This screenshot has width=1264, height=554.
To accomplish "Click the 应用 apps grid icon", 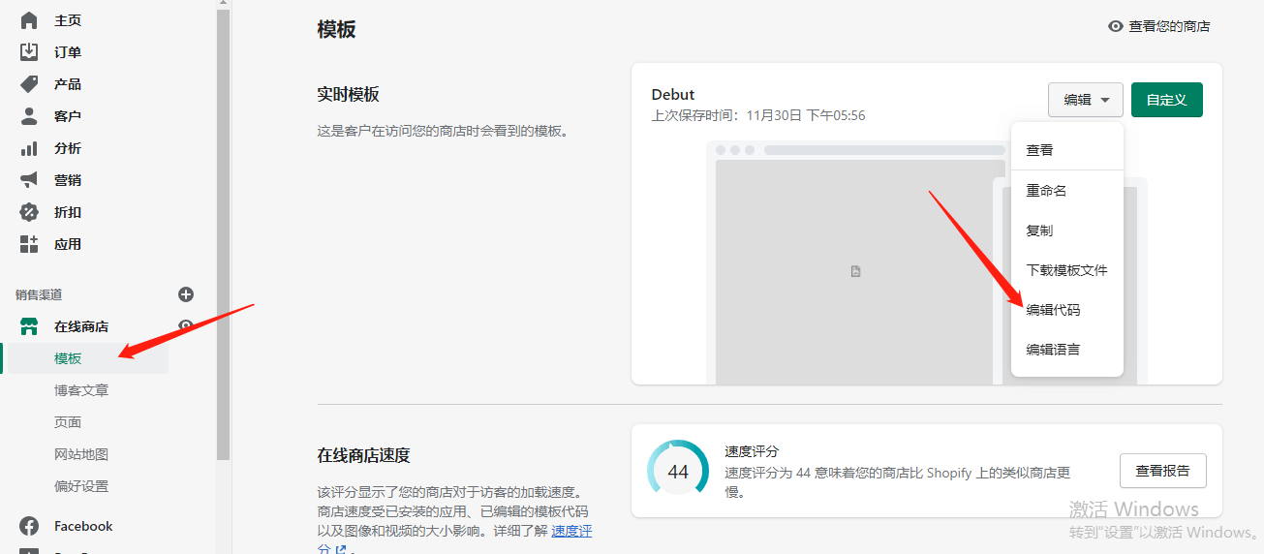I will click(x=29, y=244).
